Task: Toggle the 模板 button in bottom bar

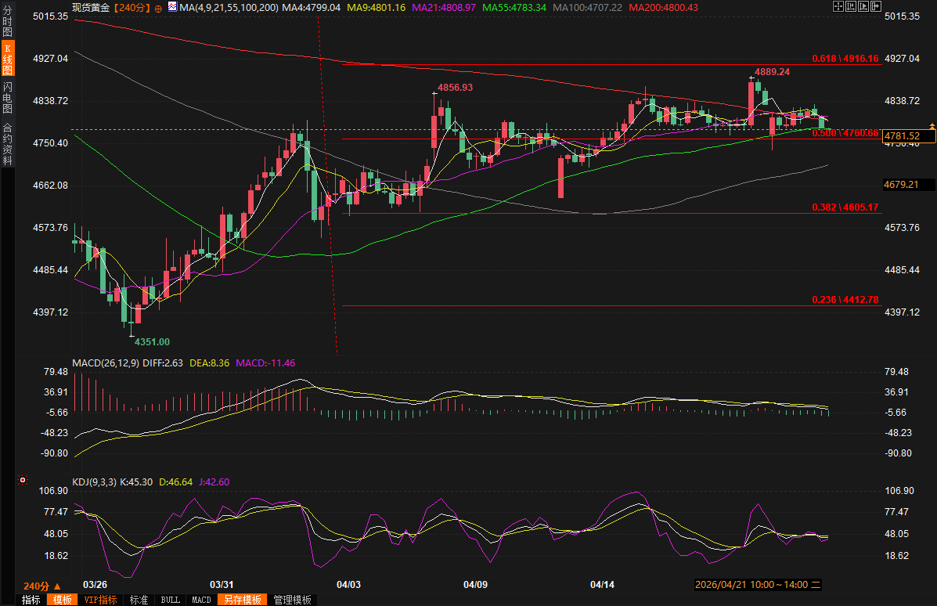Action: [61, 600]
